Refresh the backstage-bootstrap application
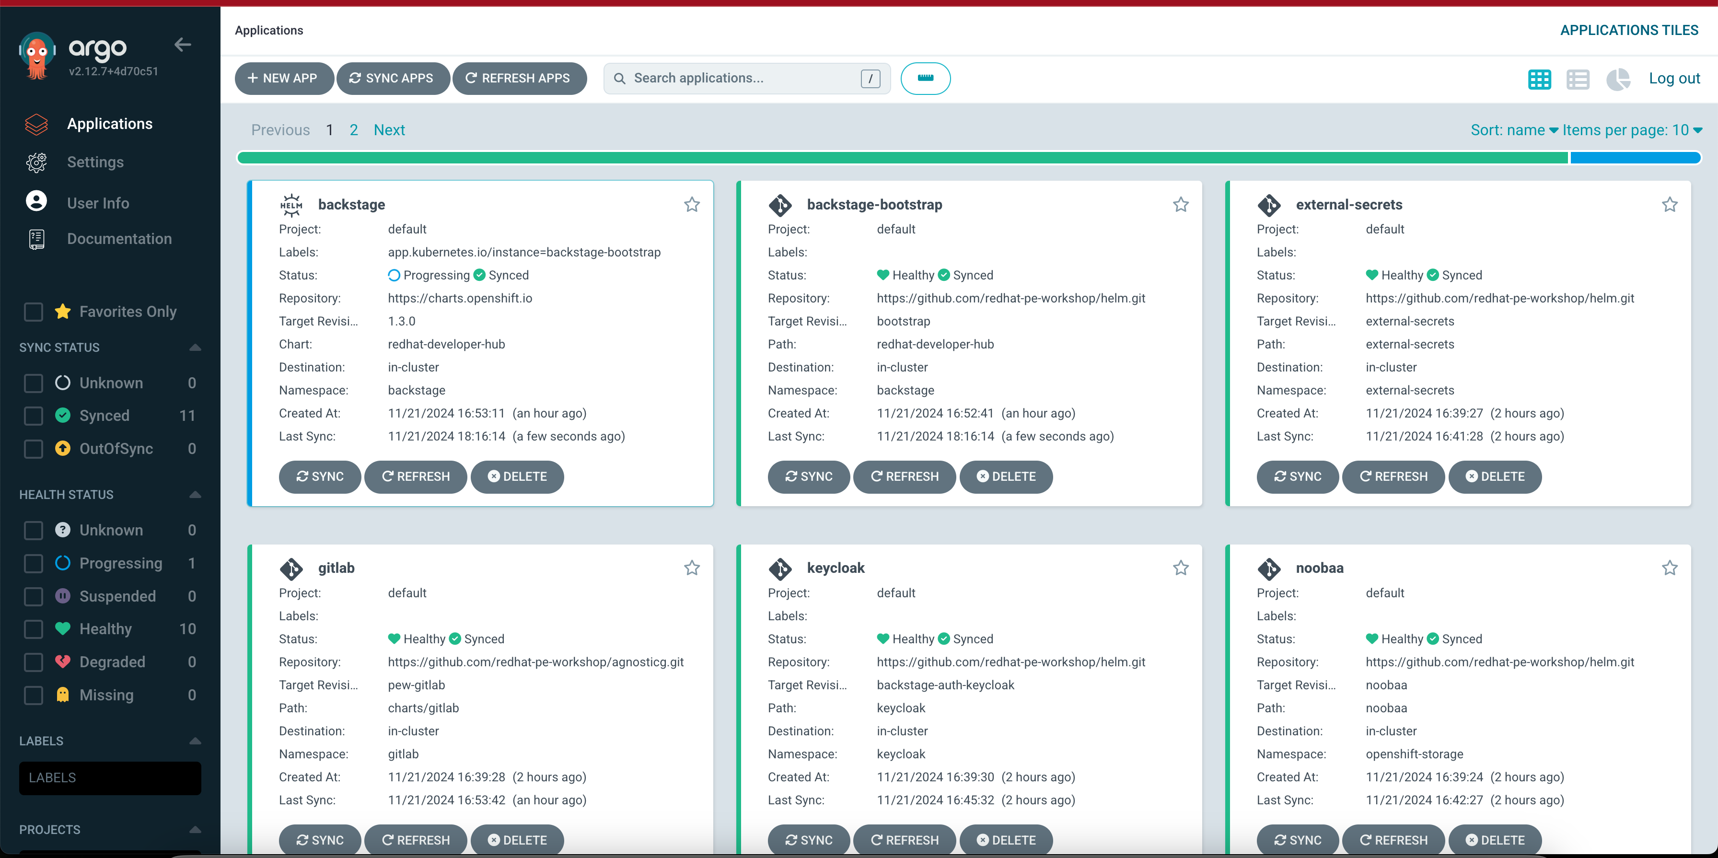Screen dimensions: 1718x858 coord(905,477)
